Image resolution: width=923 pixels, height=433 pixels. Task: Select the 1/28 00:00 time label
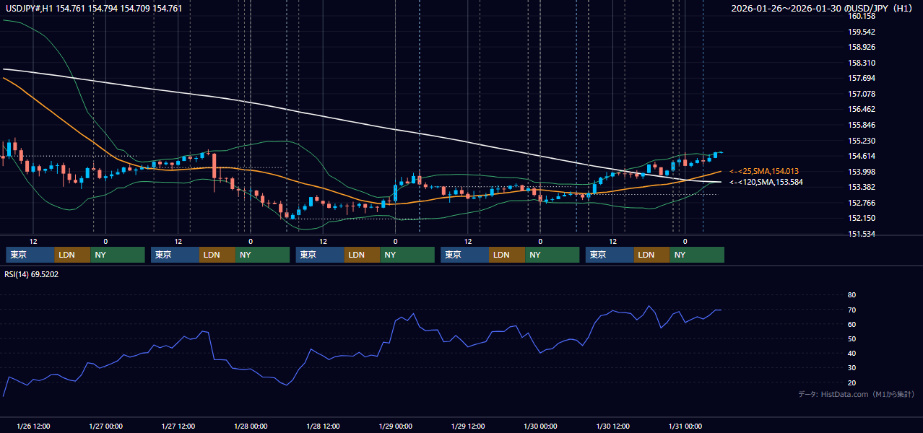251,426
